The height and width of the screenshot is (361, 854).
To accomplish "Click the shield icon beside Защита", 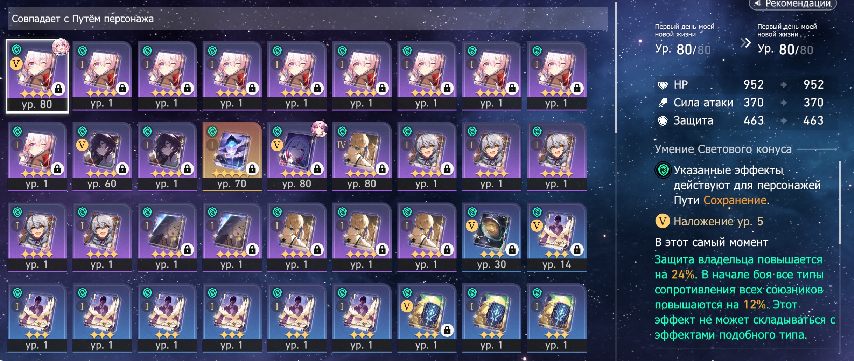I will (663, 121).
